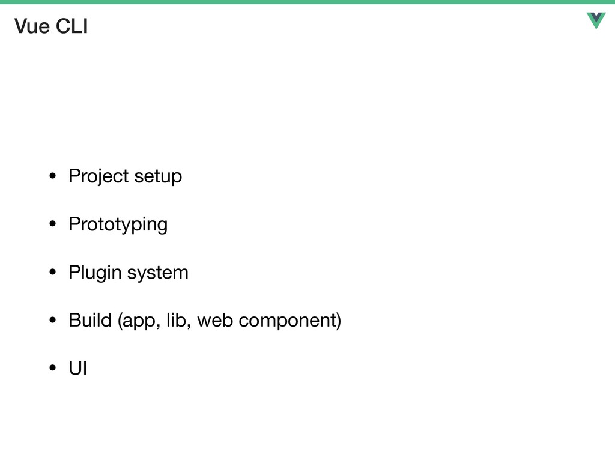Viewport: 615px width, 461px height.
Task: Click the word '(app,' in Build line
Action: pos(139,321)
